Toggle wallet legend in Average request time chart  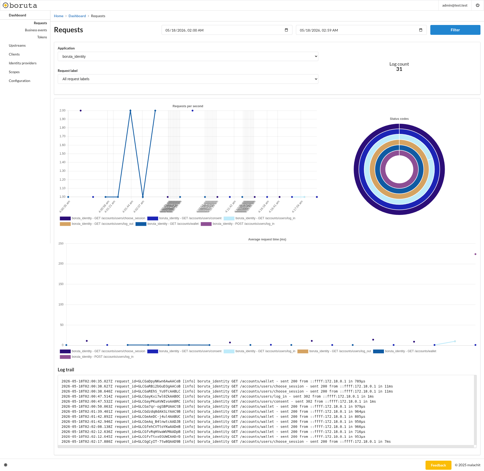(x=404, y=351)
